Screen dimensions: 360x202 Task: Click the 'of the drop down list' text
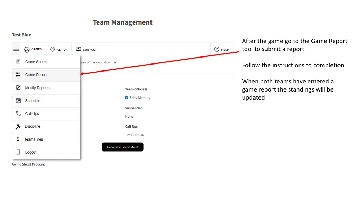(102, 62)
